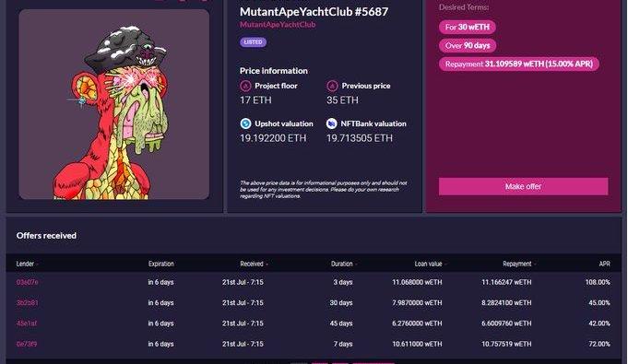This screenshot has height=364, width=628.
Task: Open lender 45a1af profile link
Action: (27, 323)
